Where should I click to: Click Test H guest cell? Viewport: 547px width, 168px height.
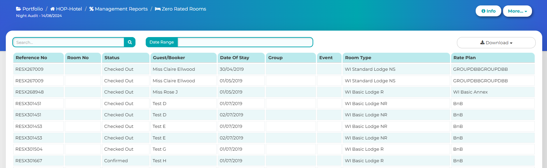tap(184, 161)
